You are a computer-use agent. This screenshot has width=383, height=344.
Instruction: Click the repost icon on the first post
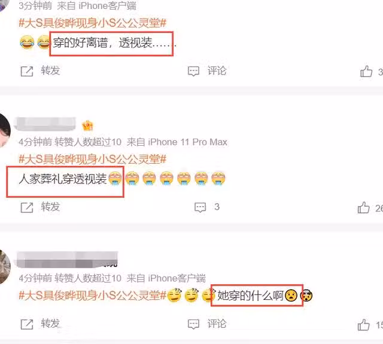(x=27, y=71)
